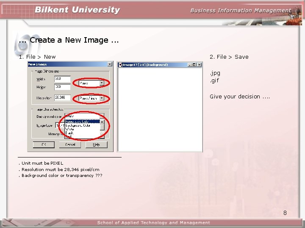Minimize the Image7 Background window
Screen dimensions: 305x228
(190, 65)
